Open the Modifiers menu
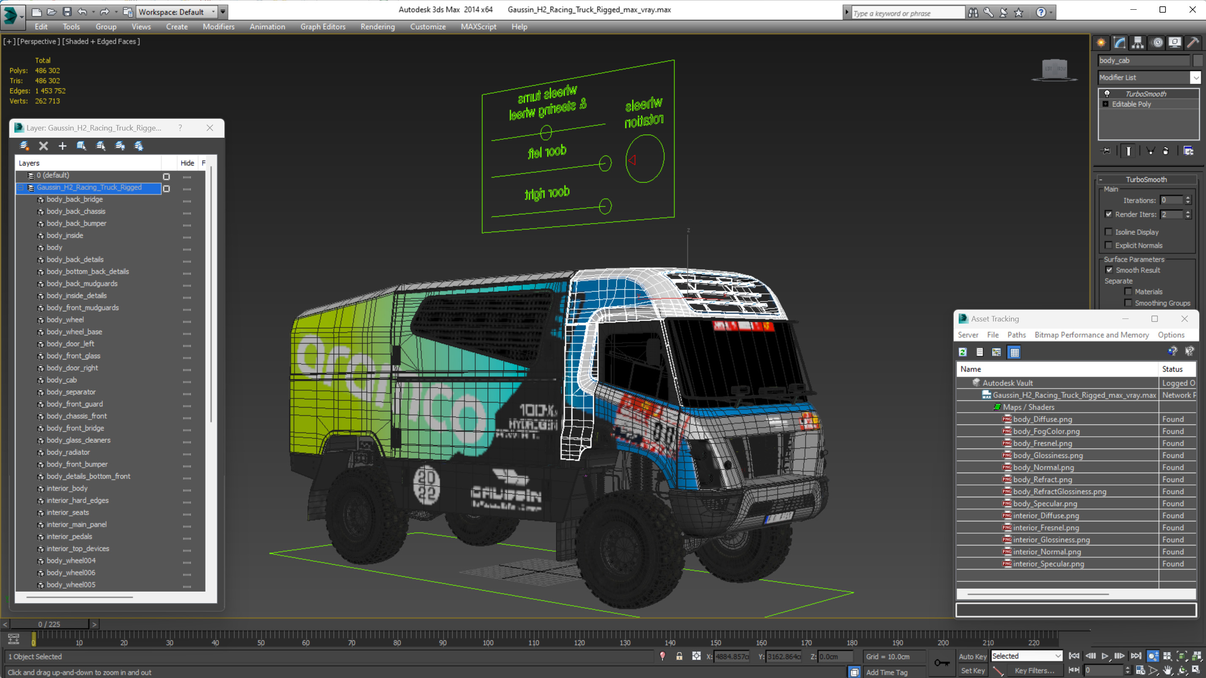Viewport: 1206px width, 678px height. [x=219, y=27]
